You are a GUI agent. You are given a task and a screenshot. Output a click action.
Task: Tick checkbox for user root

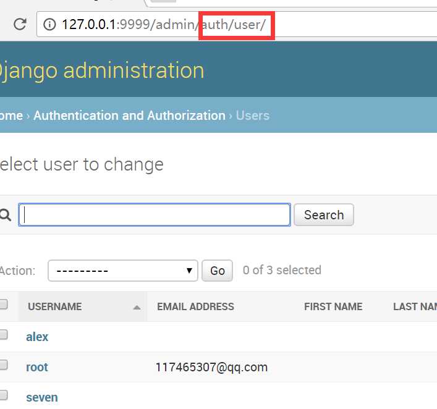point(3,365)
